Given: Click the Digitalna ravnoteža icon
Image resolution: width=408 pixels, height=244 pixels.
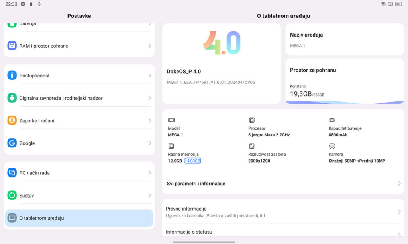Looking at the screenshot, I should click(12, 98).
